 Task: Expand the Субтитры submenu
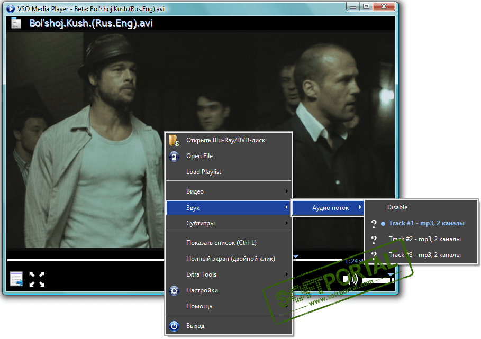pos(229,223)
